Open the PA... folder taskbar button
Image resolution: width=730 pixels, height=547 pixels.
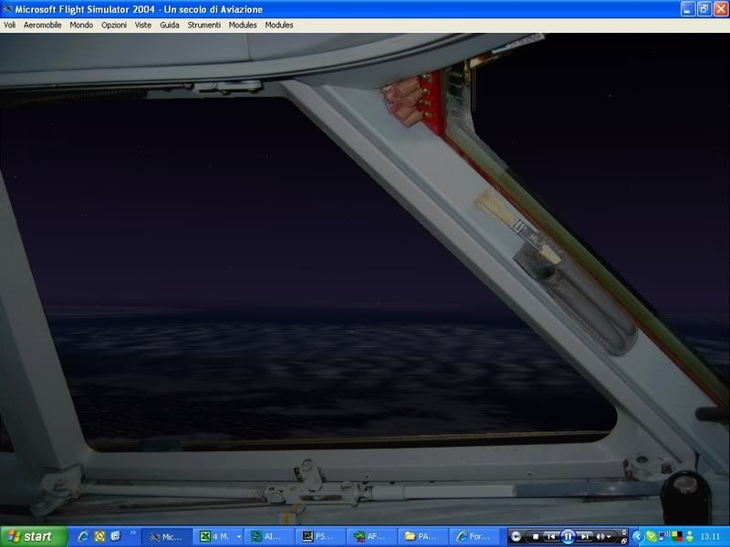pyautogui.click(x=422, y=537)
